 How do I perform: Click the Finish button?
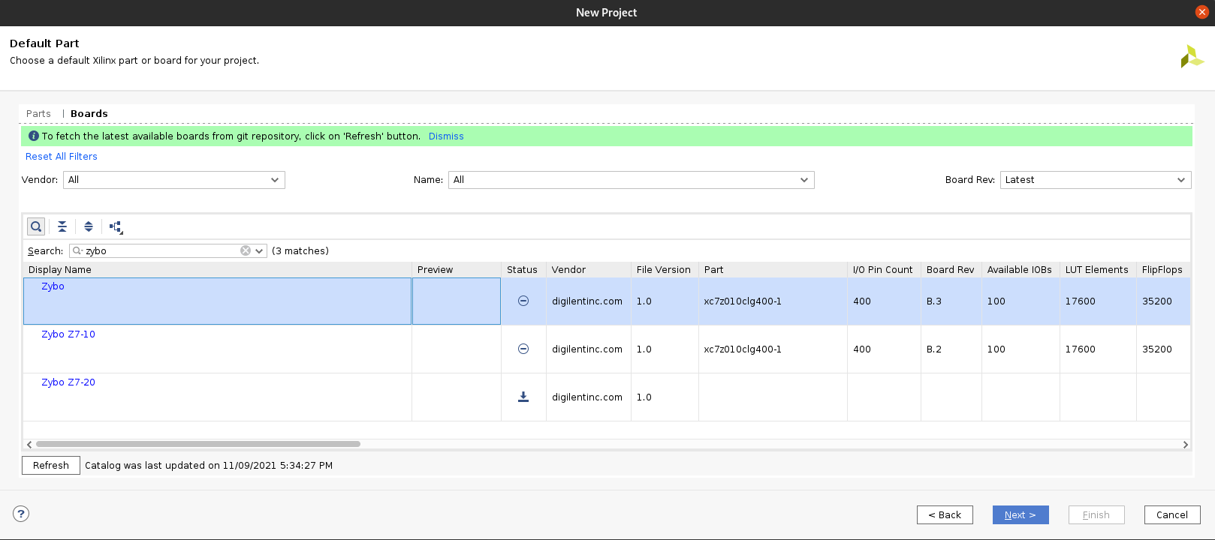[x=1096, y=514]
